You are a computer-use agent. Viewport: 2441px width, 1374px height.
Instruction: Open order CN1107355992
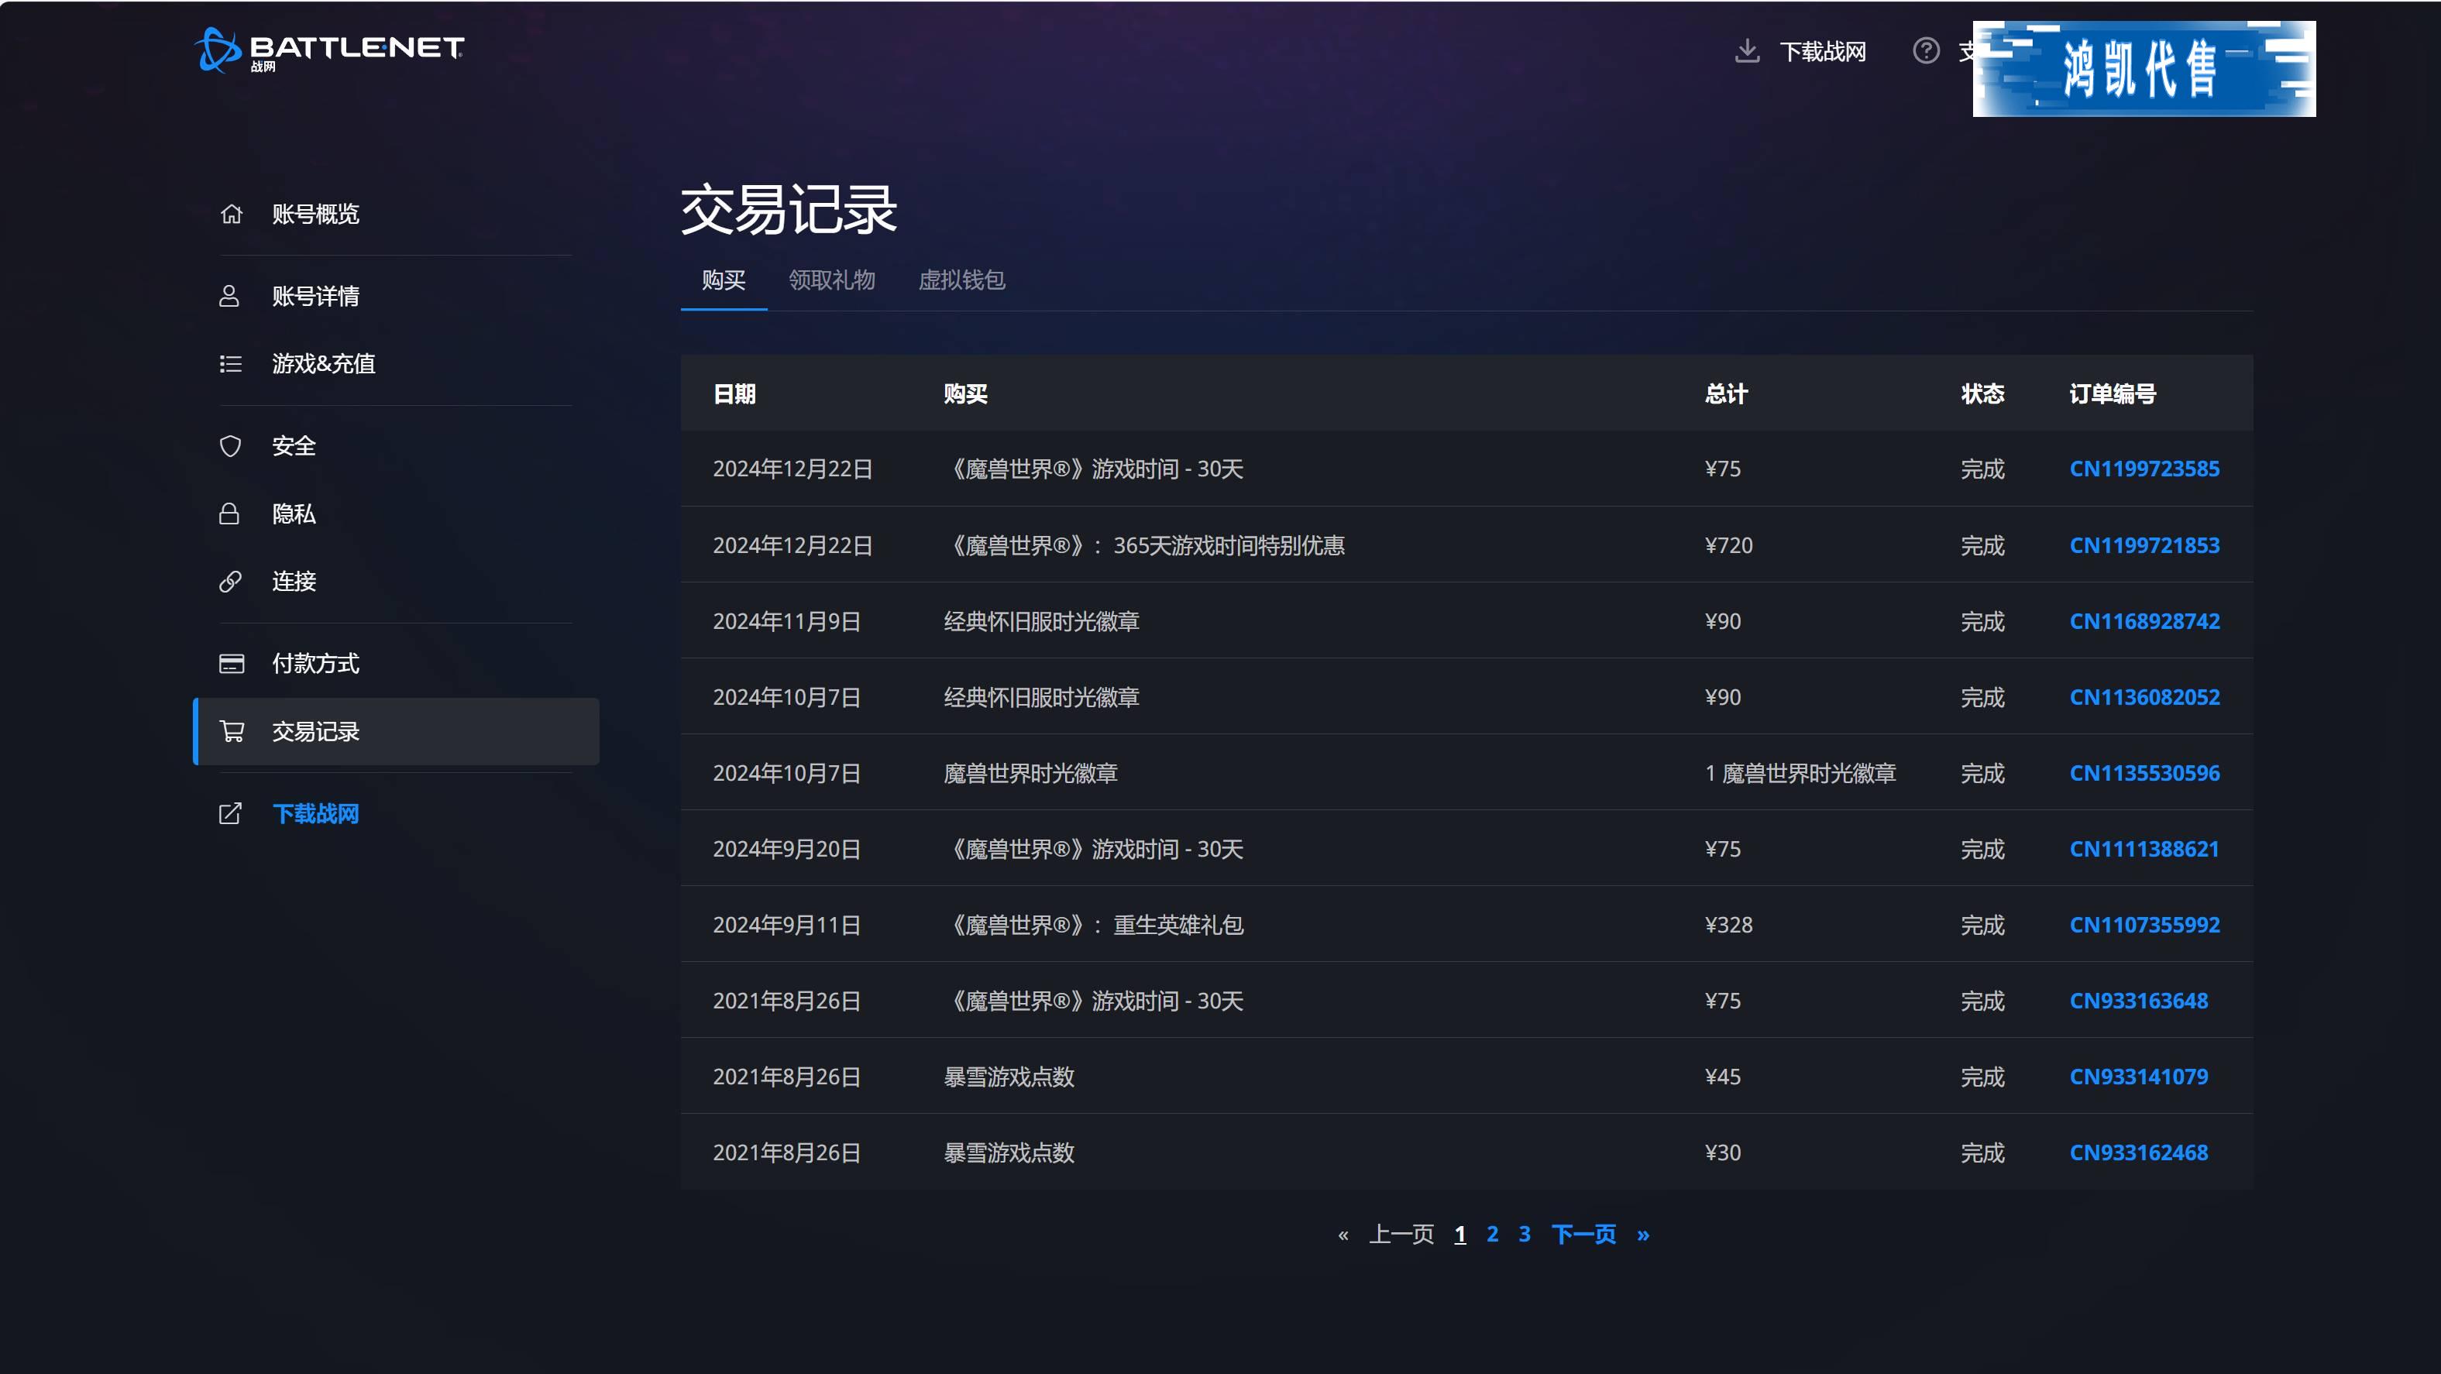point(2144,924)
